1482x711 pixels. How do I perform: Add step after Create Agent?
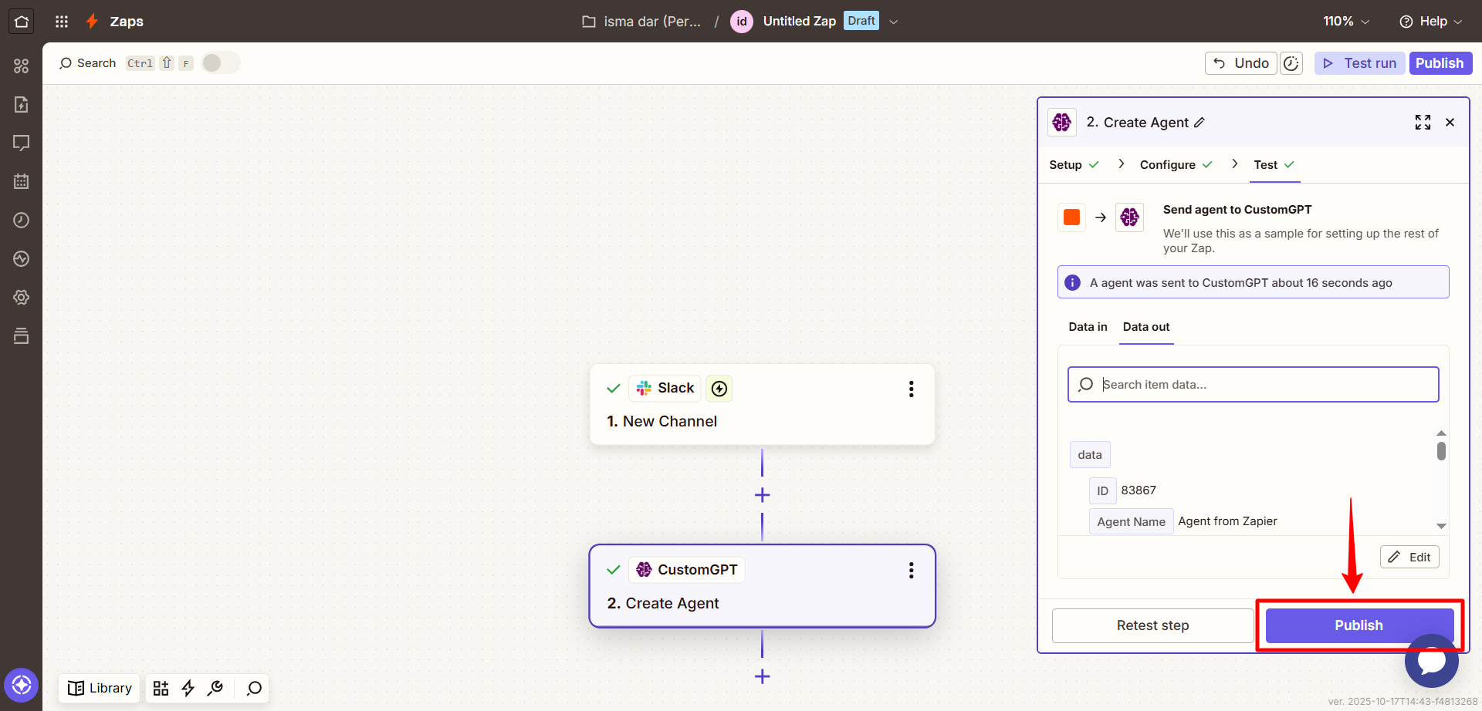pyautogui.click(x=762, y=676)
